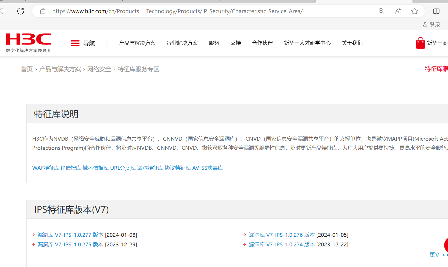The image size is (448, 267).
Task: Open the 域名情报库 link
Action: [x=96, y=168]
